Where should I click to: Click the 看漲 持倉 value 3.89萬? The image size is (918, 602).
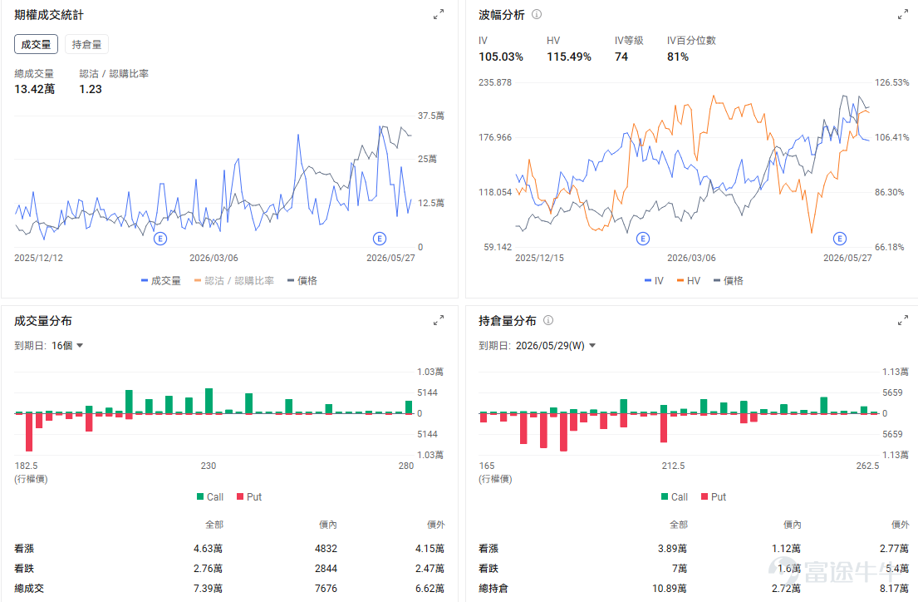tap(672, 549)
